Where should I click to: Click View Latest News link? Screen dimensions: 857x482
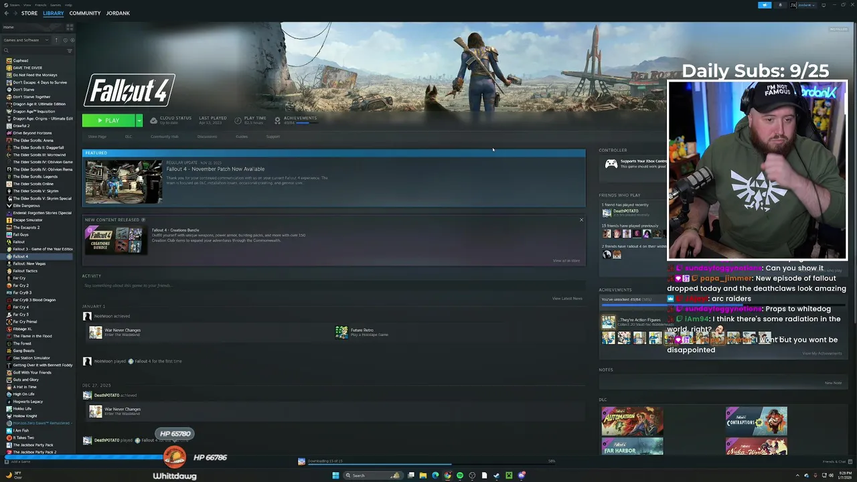(567, 299)
